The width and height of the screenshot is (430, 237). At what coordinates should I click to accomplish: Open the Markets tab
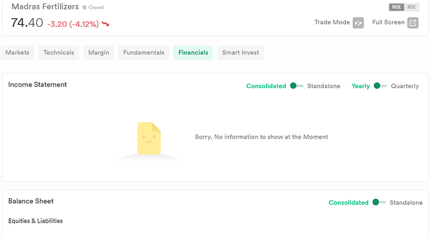click(x=17, y=52)
